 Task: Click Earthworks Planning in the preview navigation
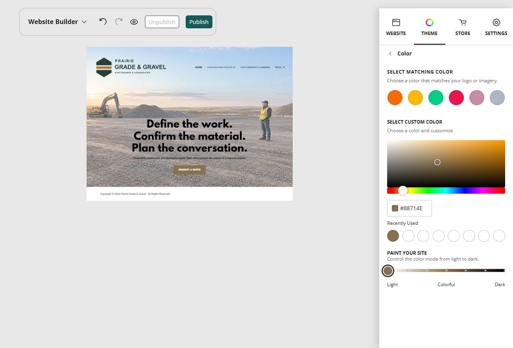tap(255, 67)
